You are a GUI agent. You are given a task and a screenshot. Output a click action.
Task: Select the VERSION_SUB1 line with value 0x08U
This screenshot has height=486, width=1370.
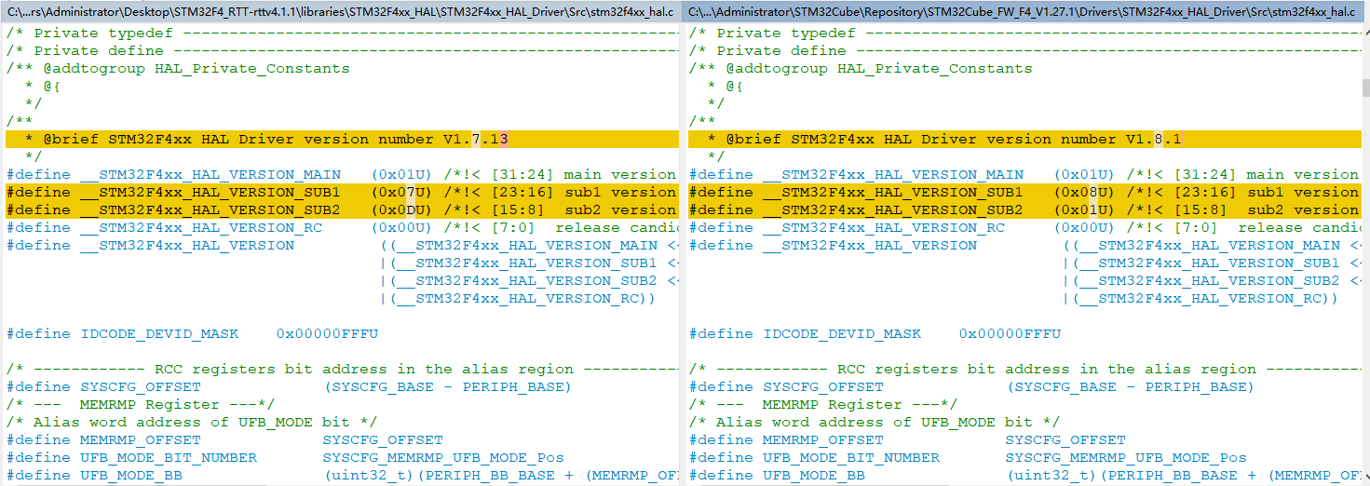click(1024, 193)
